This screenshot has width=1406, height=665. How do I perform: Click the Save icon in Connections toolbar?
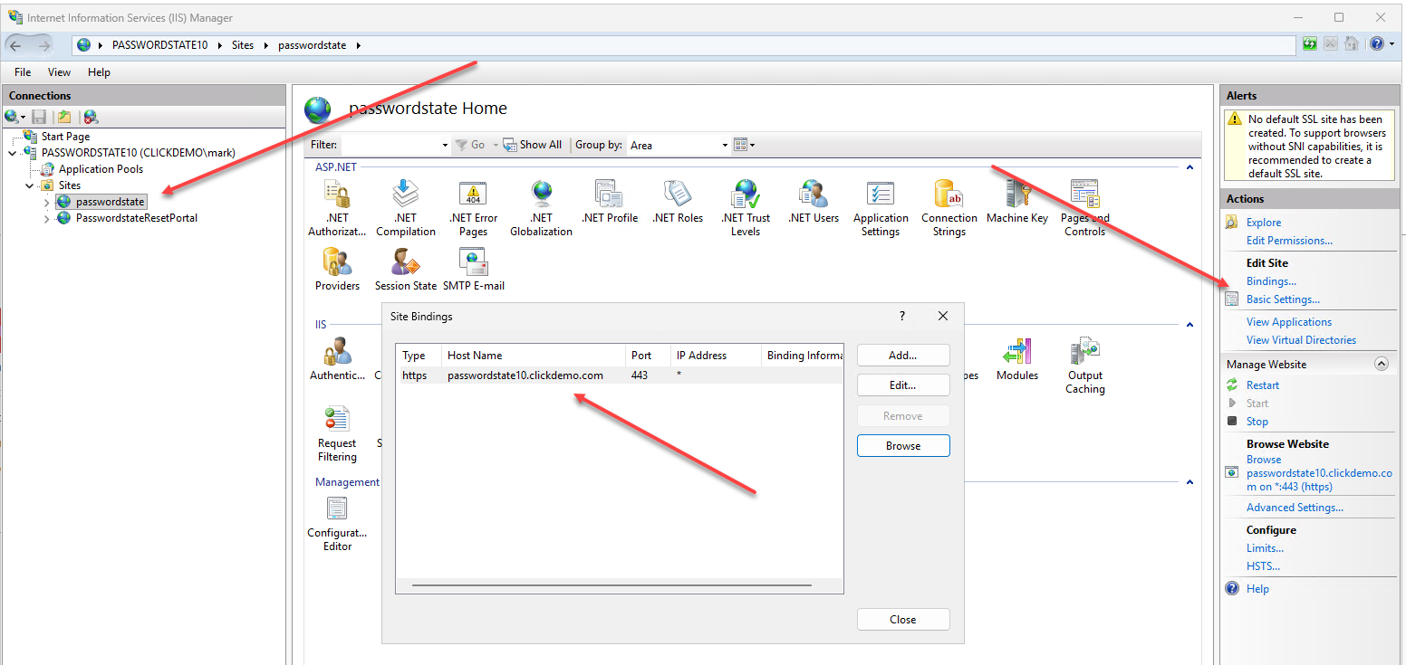pyautogui.click(x=39, y=117)
